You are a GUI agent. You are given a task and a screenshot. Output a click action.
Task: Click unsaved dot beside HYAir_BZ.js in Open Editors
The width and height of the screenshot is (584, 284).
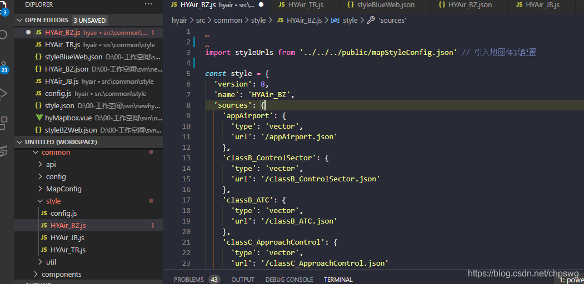28,33
